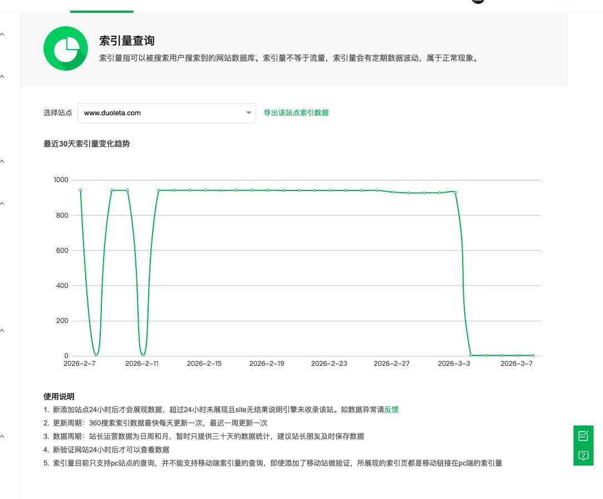Click usage note 4 about 新验证网站
Image resolution: width=603 pixels, height=499 pixels.
pyautogui.click(x=106, y=450)
